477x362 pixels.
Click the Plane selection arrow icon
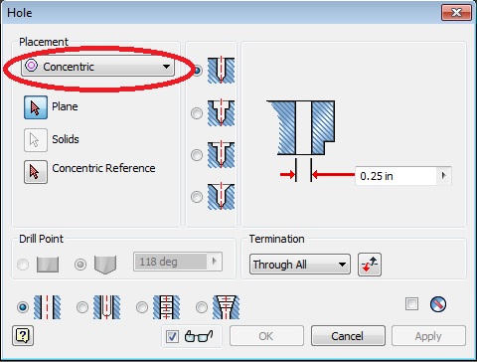pos(36,107)
